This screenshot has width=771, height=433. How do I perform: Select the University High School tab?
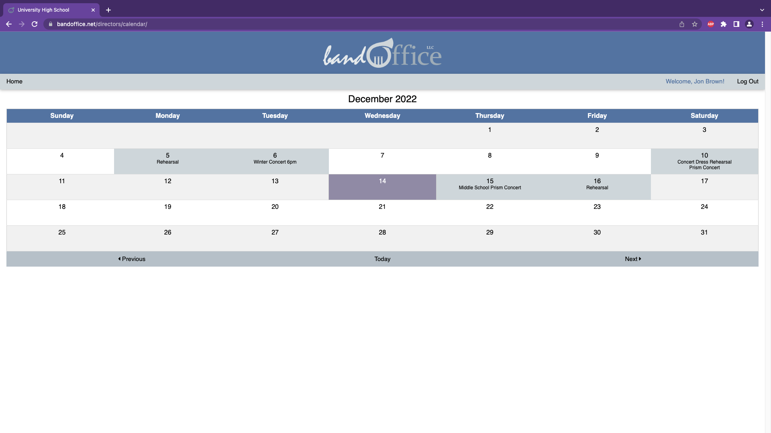pyautogui.click(x=43, y=10)
